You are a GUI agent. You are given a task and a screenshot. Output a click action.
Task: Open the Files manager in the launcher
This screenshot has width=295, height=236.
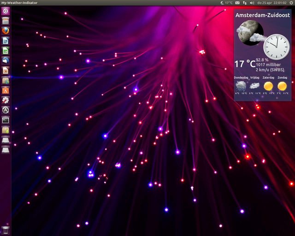[6, 21]
